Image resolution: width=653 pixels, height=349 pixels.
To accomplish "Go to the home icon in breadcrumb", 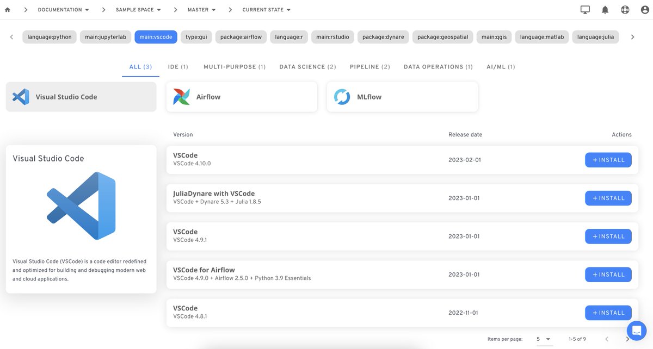I will pyautogui.click(x=7, y=10).
